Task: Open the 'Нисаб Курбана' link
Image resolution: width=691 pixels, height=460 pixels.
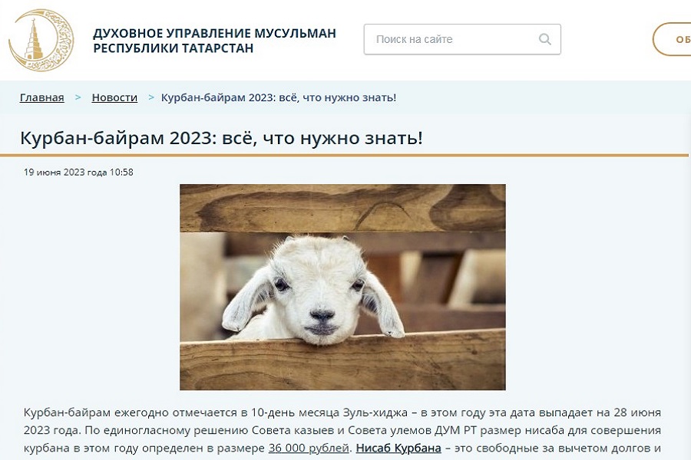Action: [398, 448]
